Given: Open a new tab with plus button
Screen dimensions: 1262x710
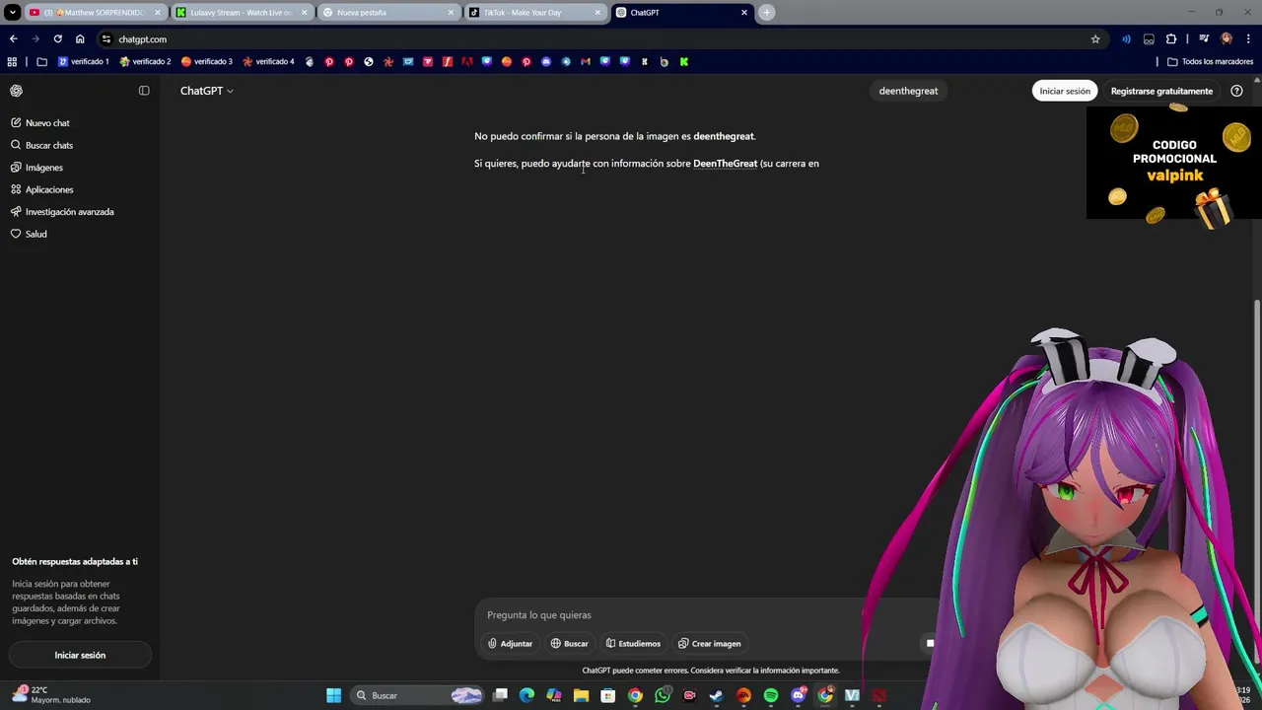Looking at the screenshot, I should pos(766,13).
